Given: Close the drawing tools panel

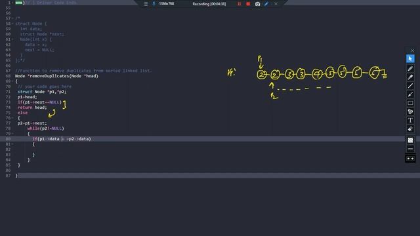Looking at the screenshot, I should pyautogui.click(x=412, y=50).
